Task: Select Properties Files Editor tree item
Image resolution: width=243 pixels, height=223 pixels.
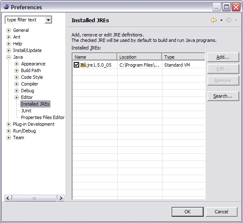Action: 43,117
